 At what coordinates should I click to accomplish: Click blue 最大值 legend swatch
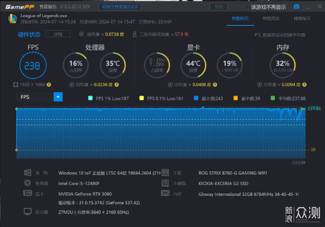coord(196,98)
